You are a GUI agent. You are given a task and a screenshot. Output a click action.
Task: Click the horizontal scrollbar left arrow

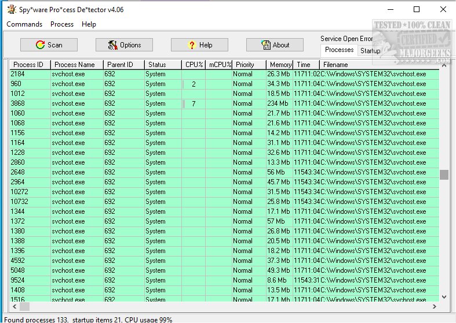(14, 306)
